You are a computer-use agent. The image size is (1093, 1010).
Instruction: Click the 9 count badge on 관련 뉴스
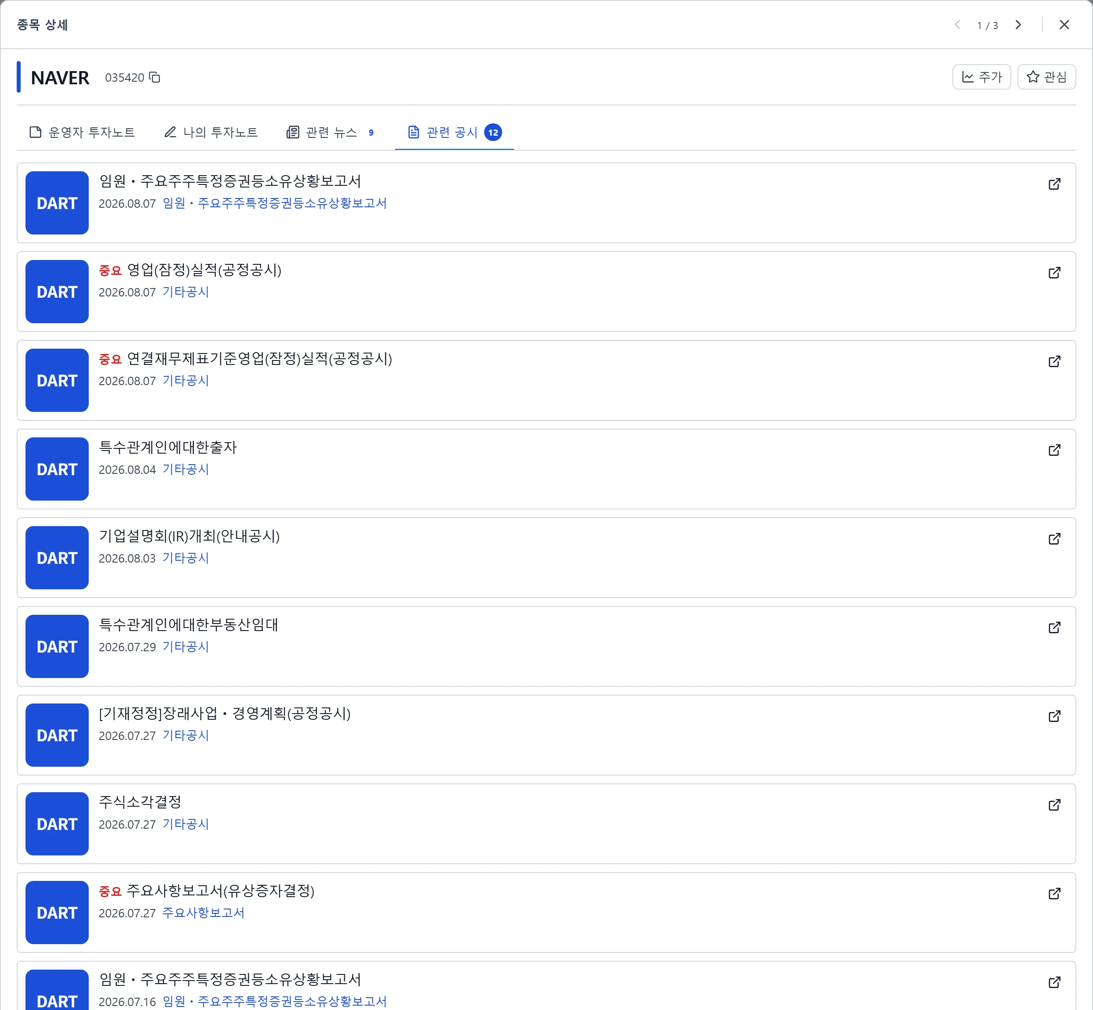(371, 132)
